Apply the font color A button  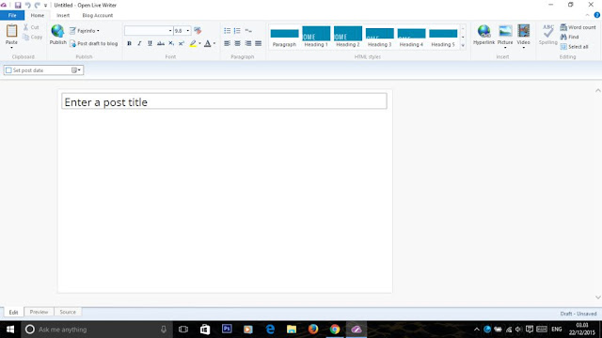[x=207, y=44]
